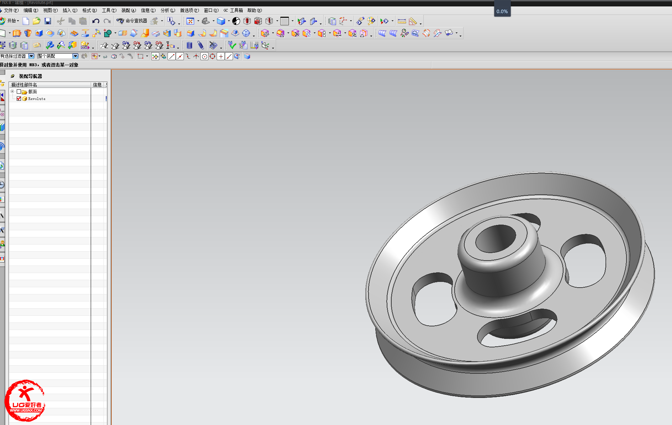Open the selection filter dropdown
Viewport: 672px width, 425px height.
[31, 56]
